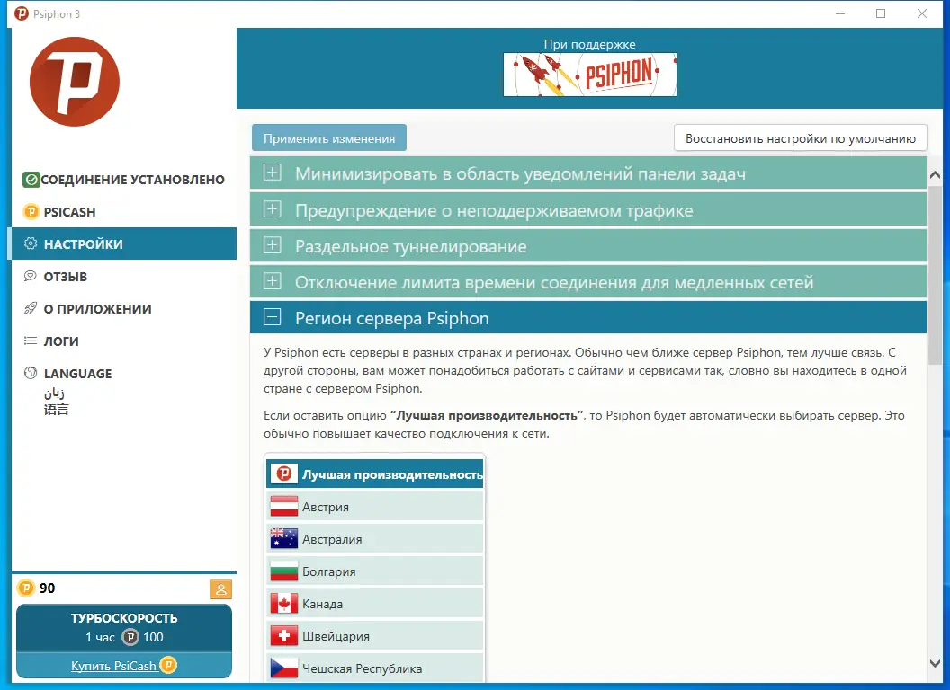This screenshot has height=690, width=950.
Task: Select Австрия as server region
Action: pyautogui.click(x=375, y=506)
